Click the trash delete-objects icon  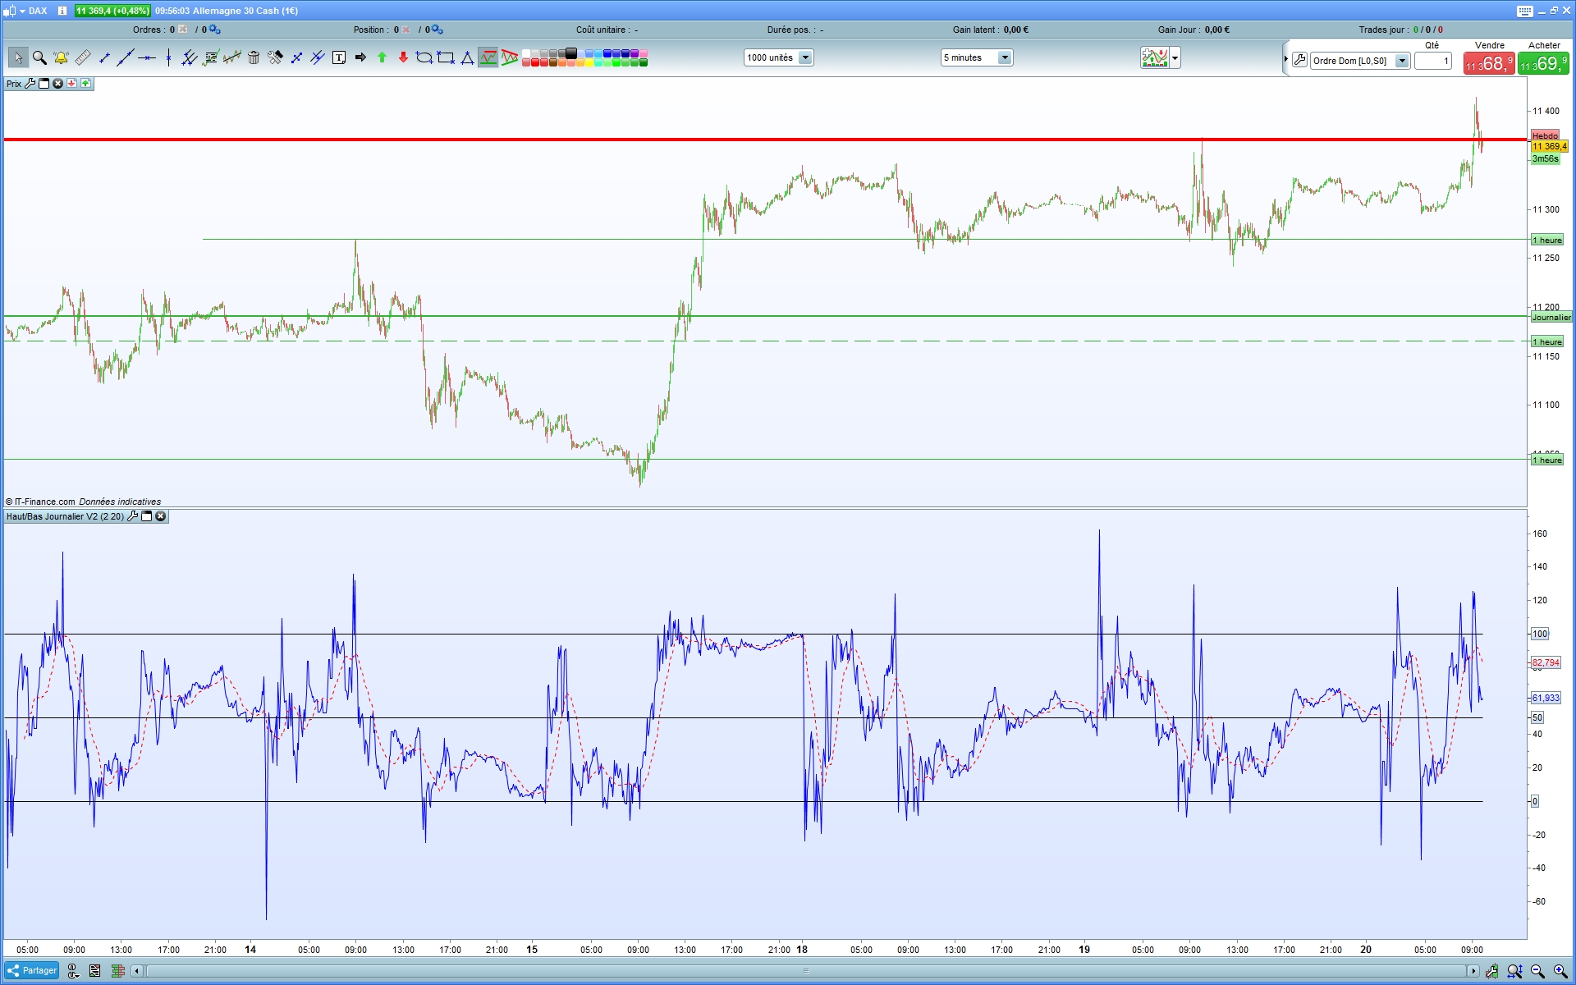pyautogui.click(x=254, y=57)
